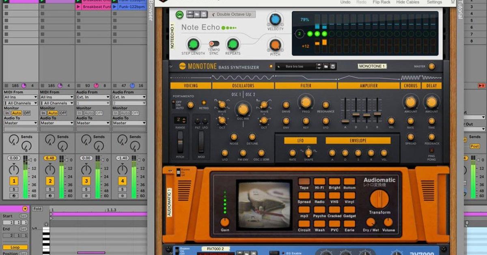
Task: Select the Psyche preset on the Audiomatic
Action: coord(320,210)
